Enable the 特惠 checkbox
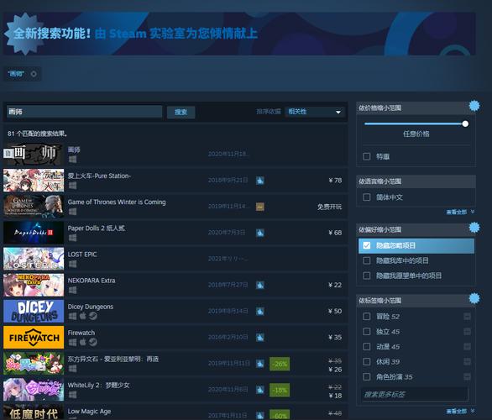 pyautogui.click(x=366, y=156)
